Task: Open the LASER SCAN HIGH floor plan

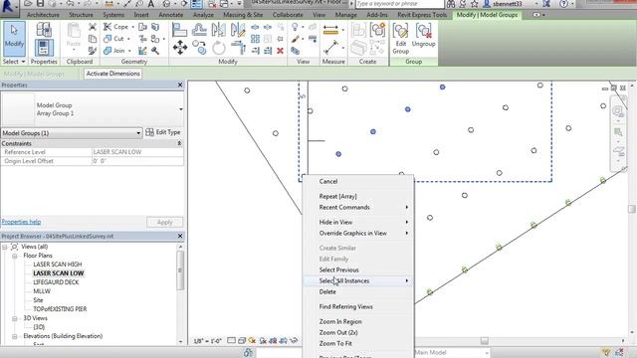Action: tap(58, 265)
